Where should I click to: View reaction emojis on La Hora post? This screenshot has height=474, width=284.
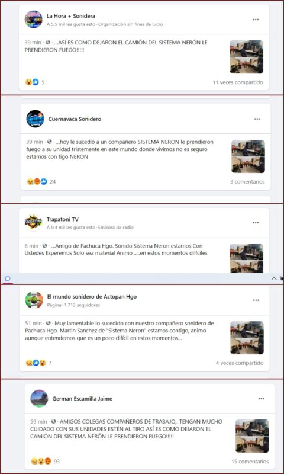pyautogui.click(x=32, y=82)
